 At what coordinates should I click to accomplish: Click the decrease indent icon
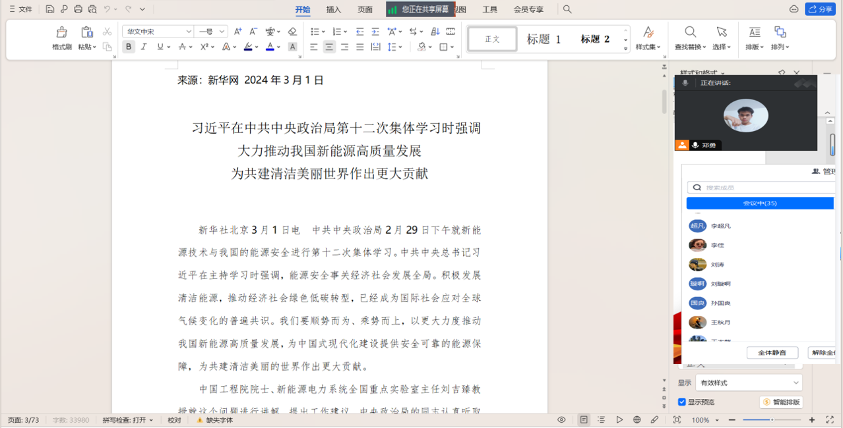(359, 32)
